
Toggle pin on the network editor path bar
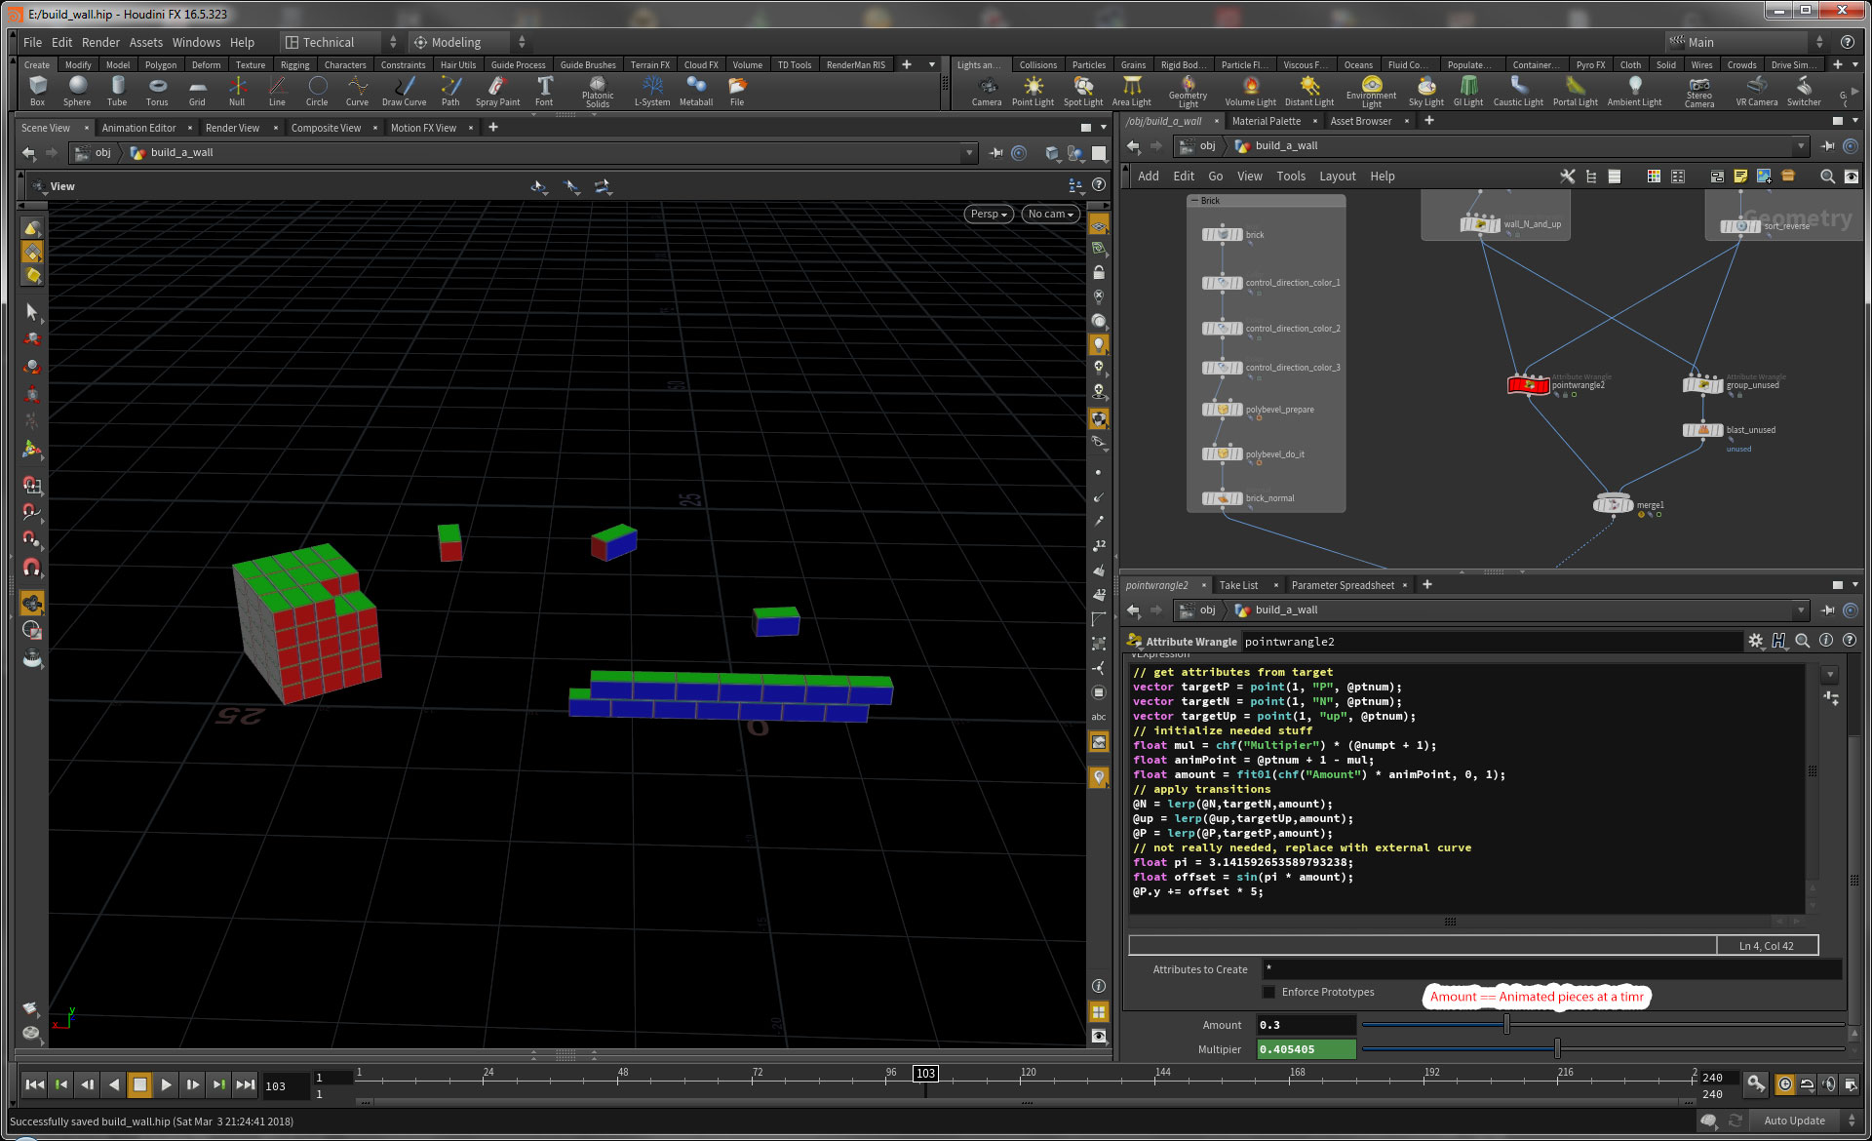tap(1828, 146)
